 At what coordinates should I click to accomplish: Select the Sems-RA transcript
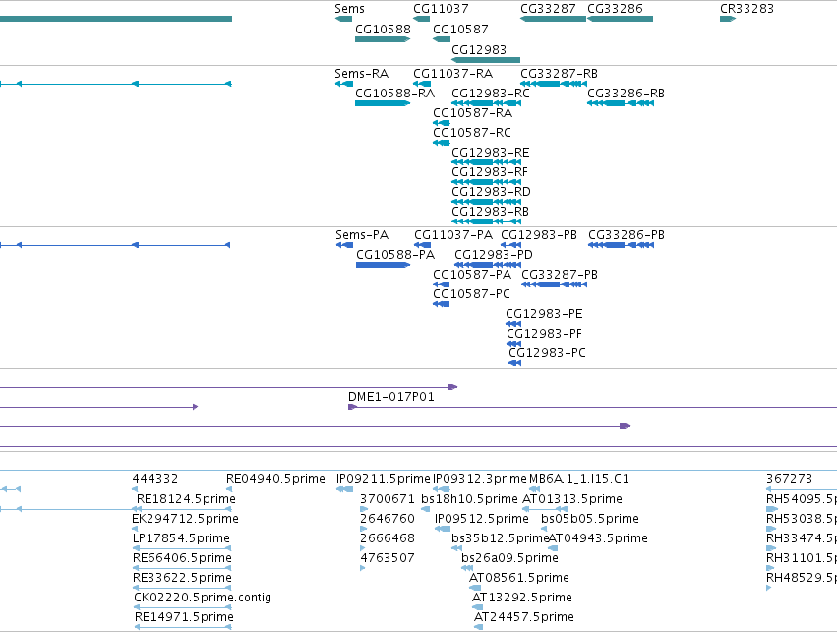(344, 84)
